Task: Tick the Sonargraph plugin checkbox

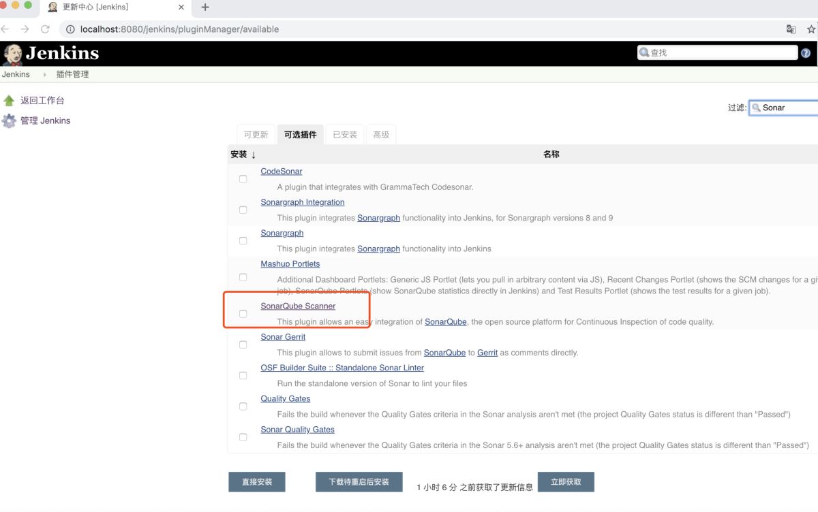Action: pyautogui.click(x=243, y=240)
